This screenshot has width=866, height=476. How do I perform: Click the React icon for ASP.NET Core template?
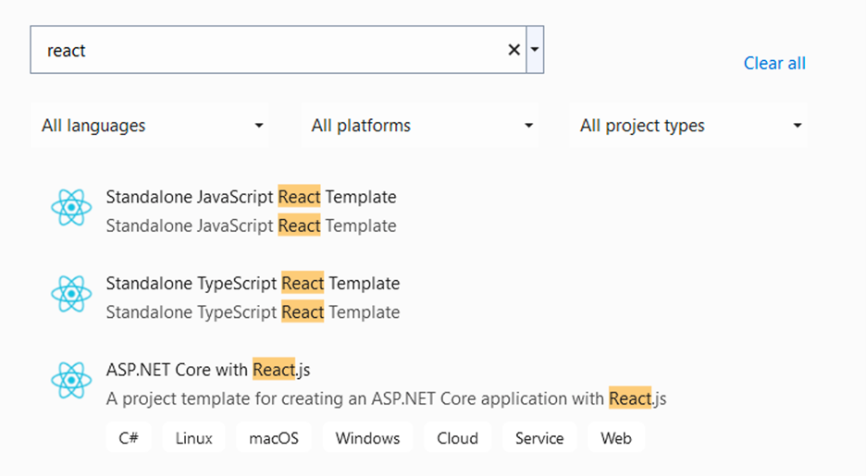coord(71,380)
